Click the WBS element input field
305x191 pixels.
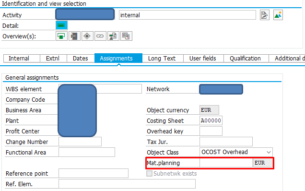click(100, 89)
